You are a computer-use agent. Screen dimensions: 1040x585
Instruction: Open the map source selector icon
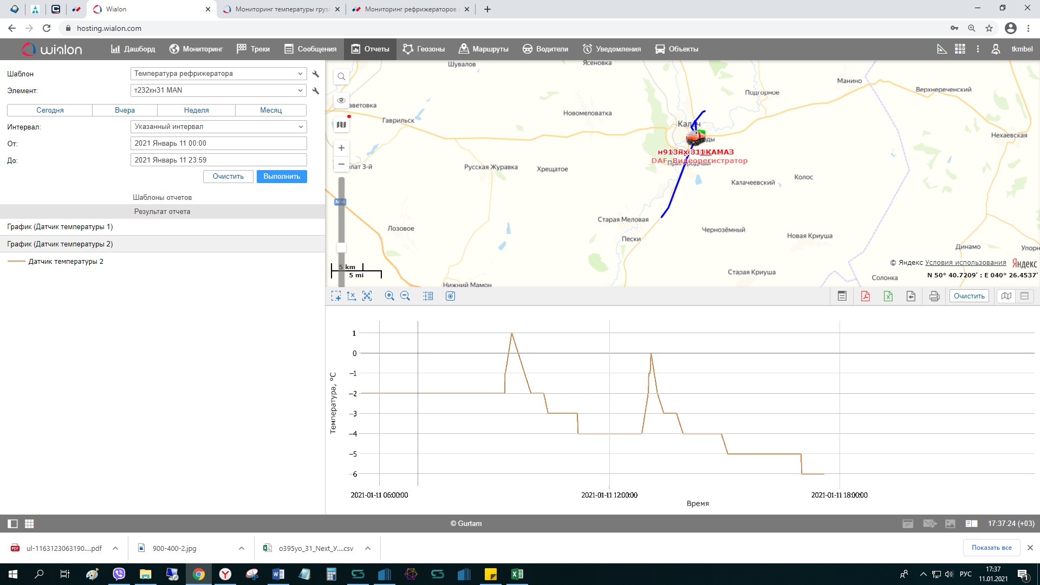(341, 125)
